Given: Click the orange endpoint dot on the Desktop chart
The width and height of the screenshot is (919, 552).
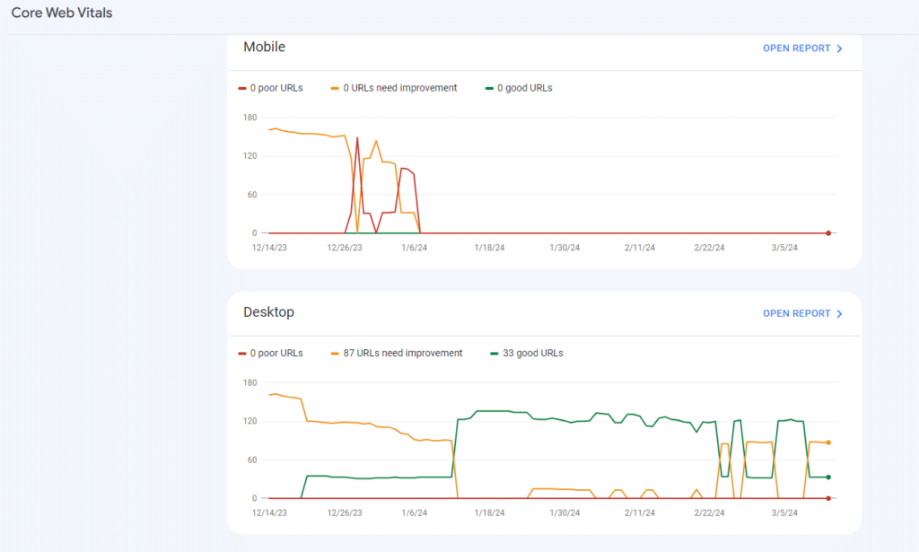Looking at the screenshot, I should tap(827, 442).
